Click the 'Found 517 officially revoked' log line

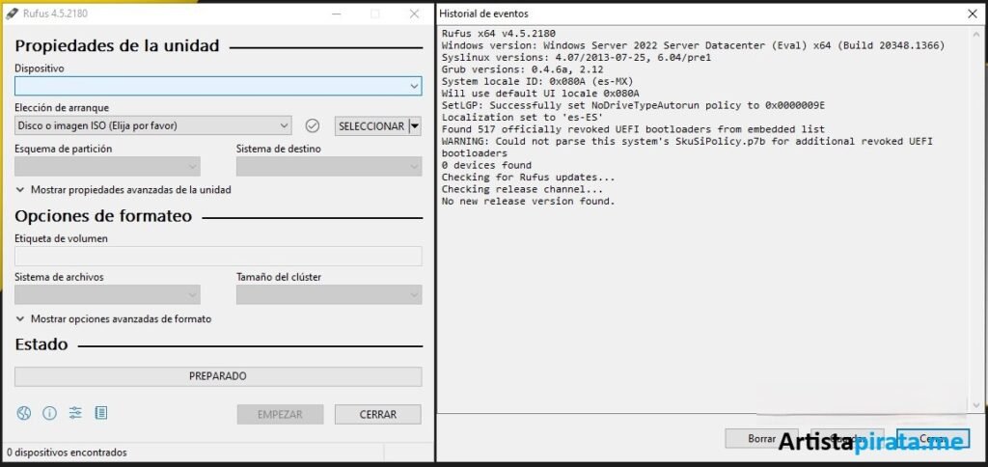(633, 129)
